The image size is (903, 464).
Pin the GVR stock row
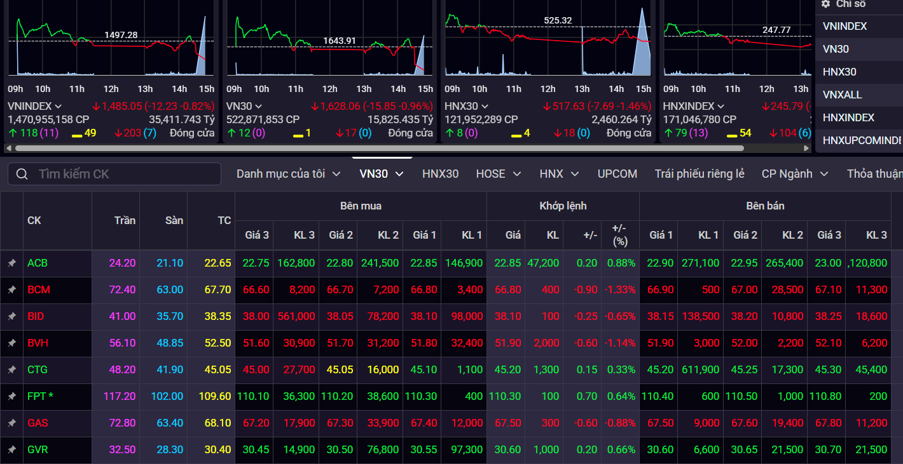click(x=11, y=449)
